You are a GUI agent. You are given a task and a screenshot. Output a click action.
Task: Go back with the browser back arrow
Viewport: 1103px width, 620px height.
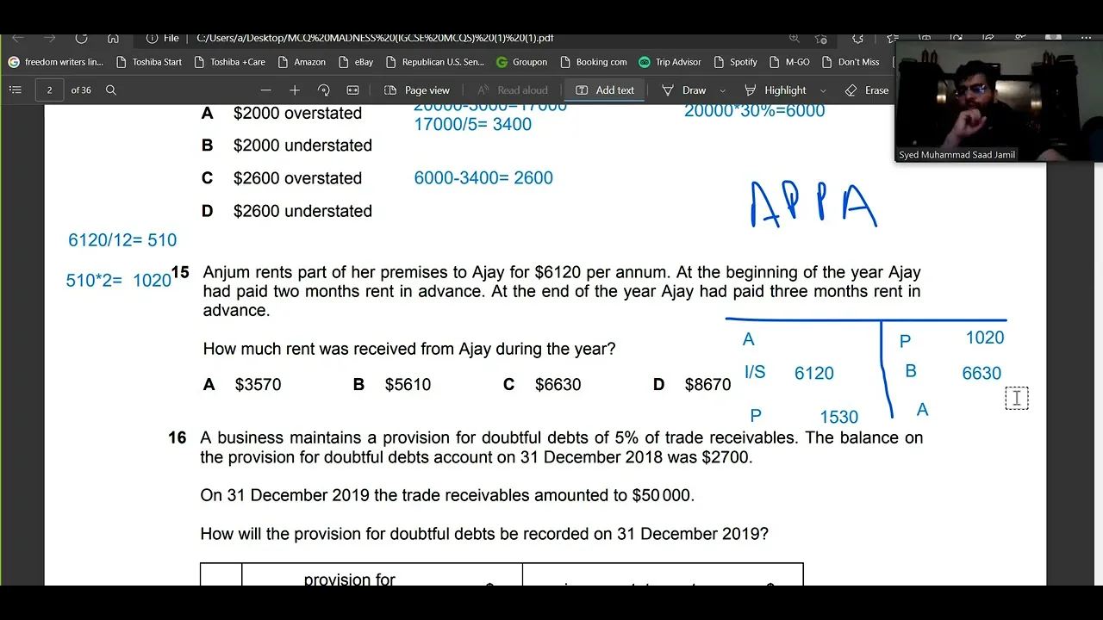18,38
